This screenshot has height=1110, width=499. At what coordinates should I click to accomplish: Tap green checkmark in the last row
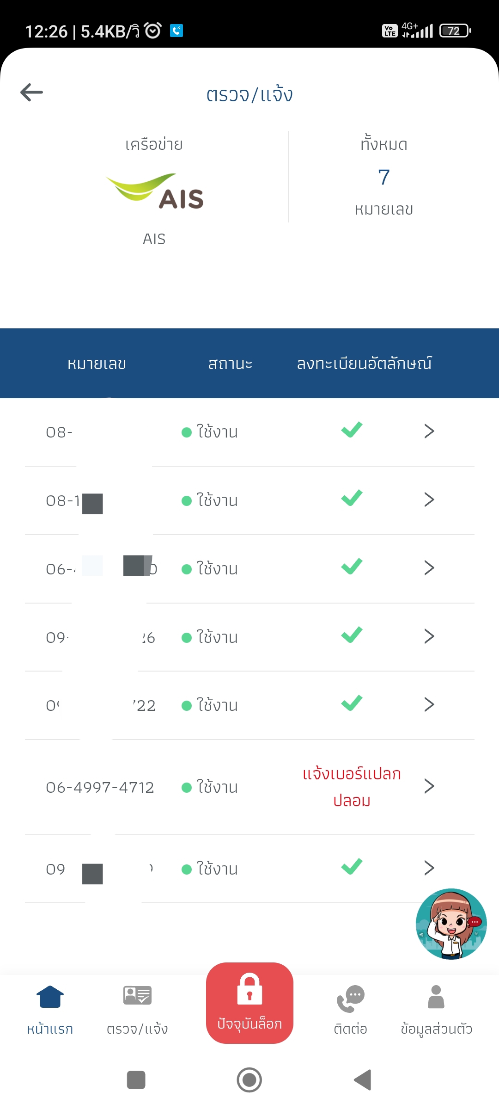coord(352,866)
